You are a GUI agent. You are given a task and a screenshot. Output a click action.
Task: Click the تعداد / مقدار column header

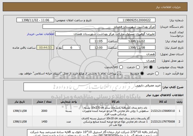44,102
